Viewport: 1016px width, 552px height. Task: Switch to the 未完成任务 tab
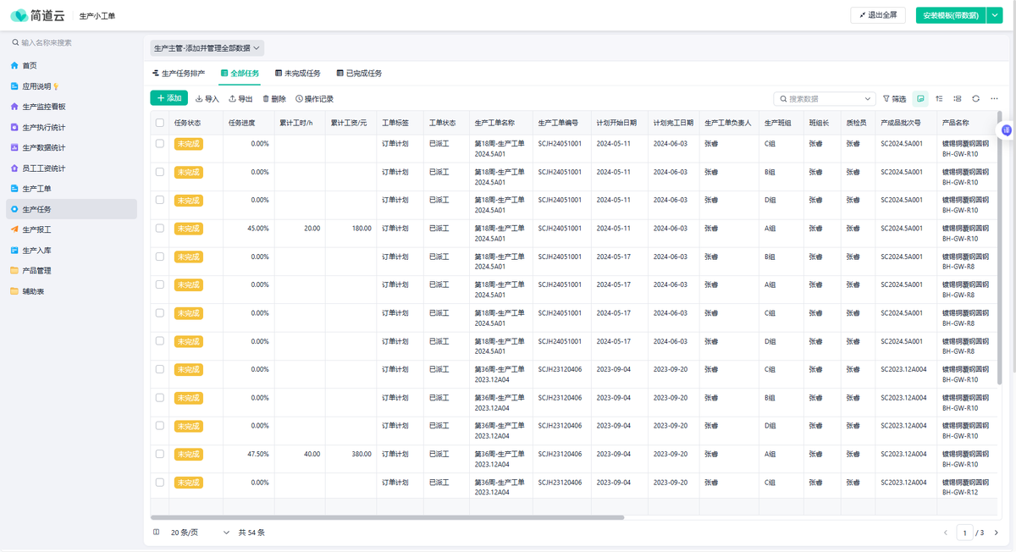click(x=297, y=74)
